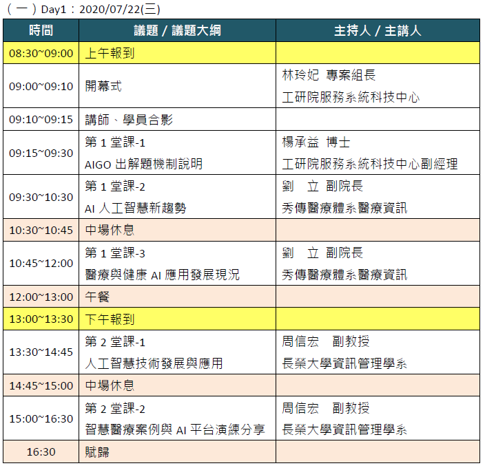Click the AI 人工智慧新趨勢 topic text
Image resolution: width=485 pixels, height=468 pixels.
pos(136,208)
